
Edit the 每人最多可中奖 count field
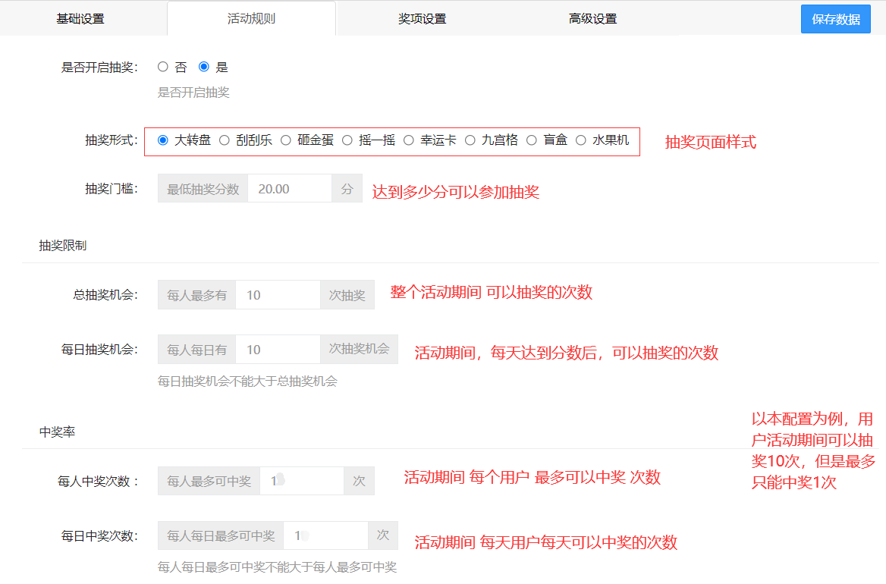tap(302, 481)
